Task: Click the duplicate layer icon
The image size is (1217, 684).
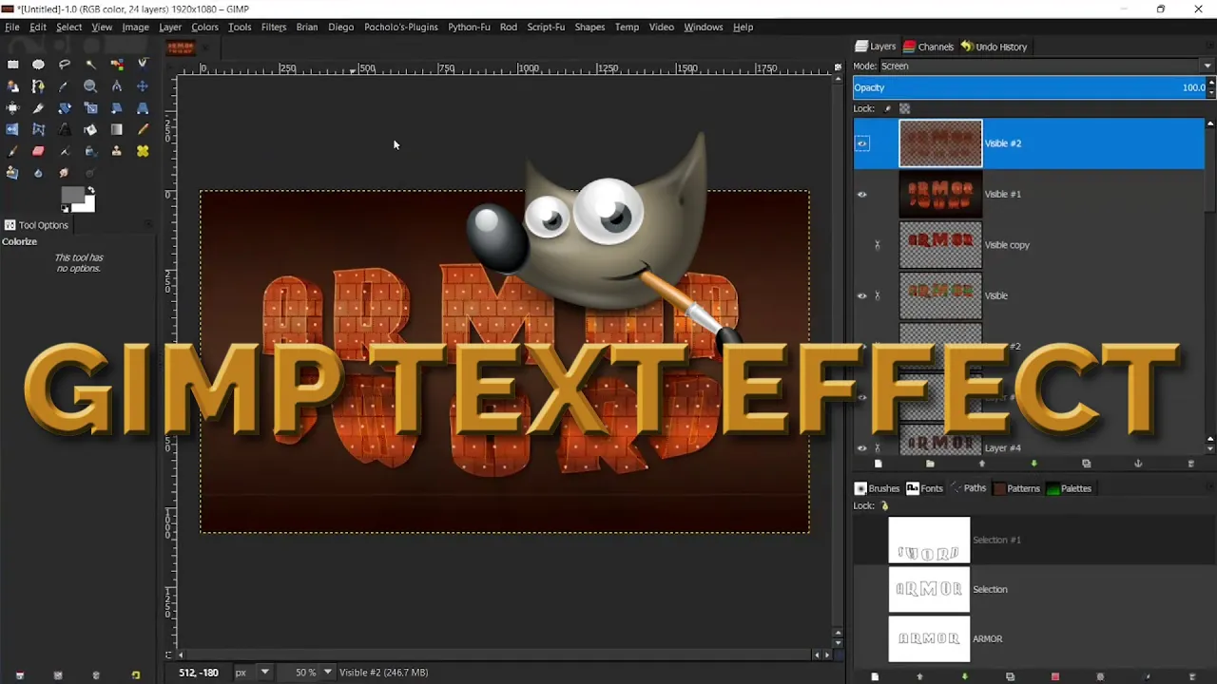Action: tap(1086, 464)
